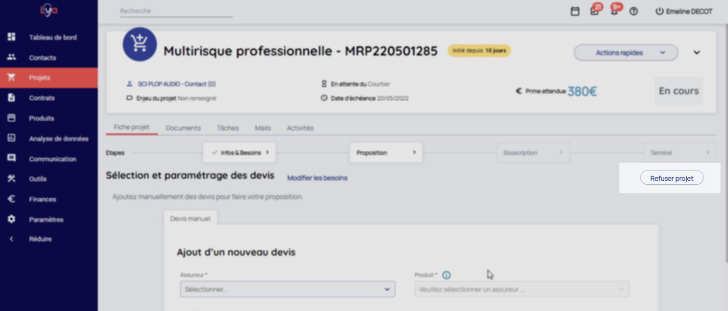Viewport: 728px width, 311px height.
Task: Collapse the sidebar with Réduire
Action: 40,239
